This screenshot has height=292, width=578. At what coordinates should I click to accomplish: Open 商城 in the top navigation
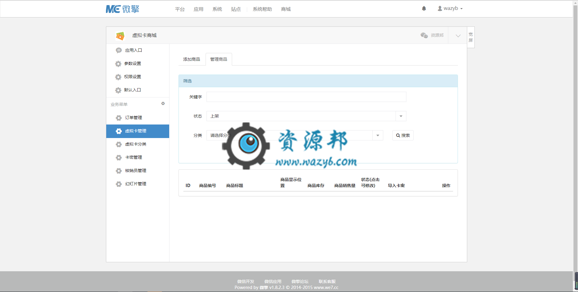point(286,9)
